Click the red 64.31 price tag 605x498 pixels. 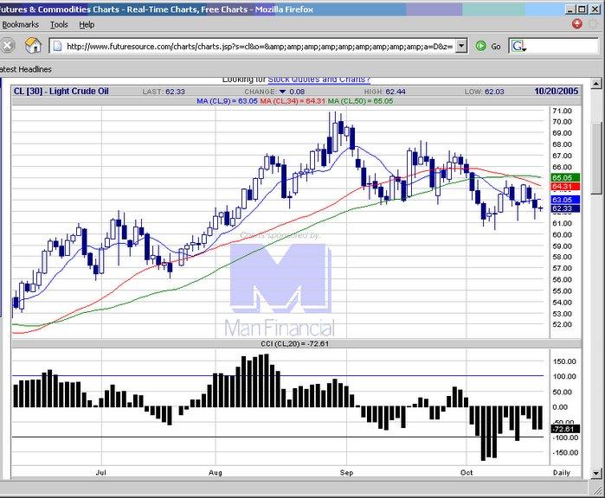(565, 187)
